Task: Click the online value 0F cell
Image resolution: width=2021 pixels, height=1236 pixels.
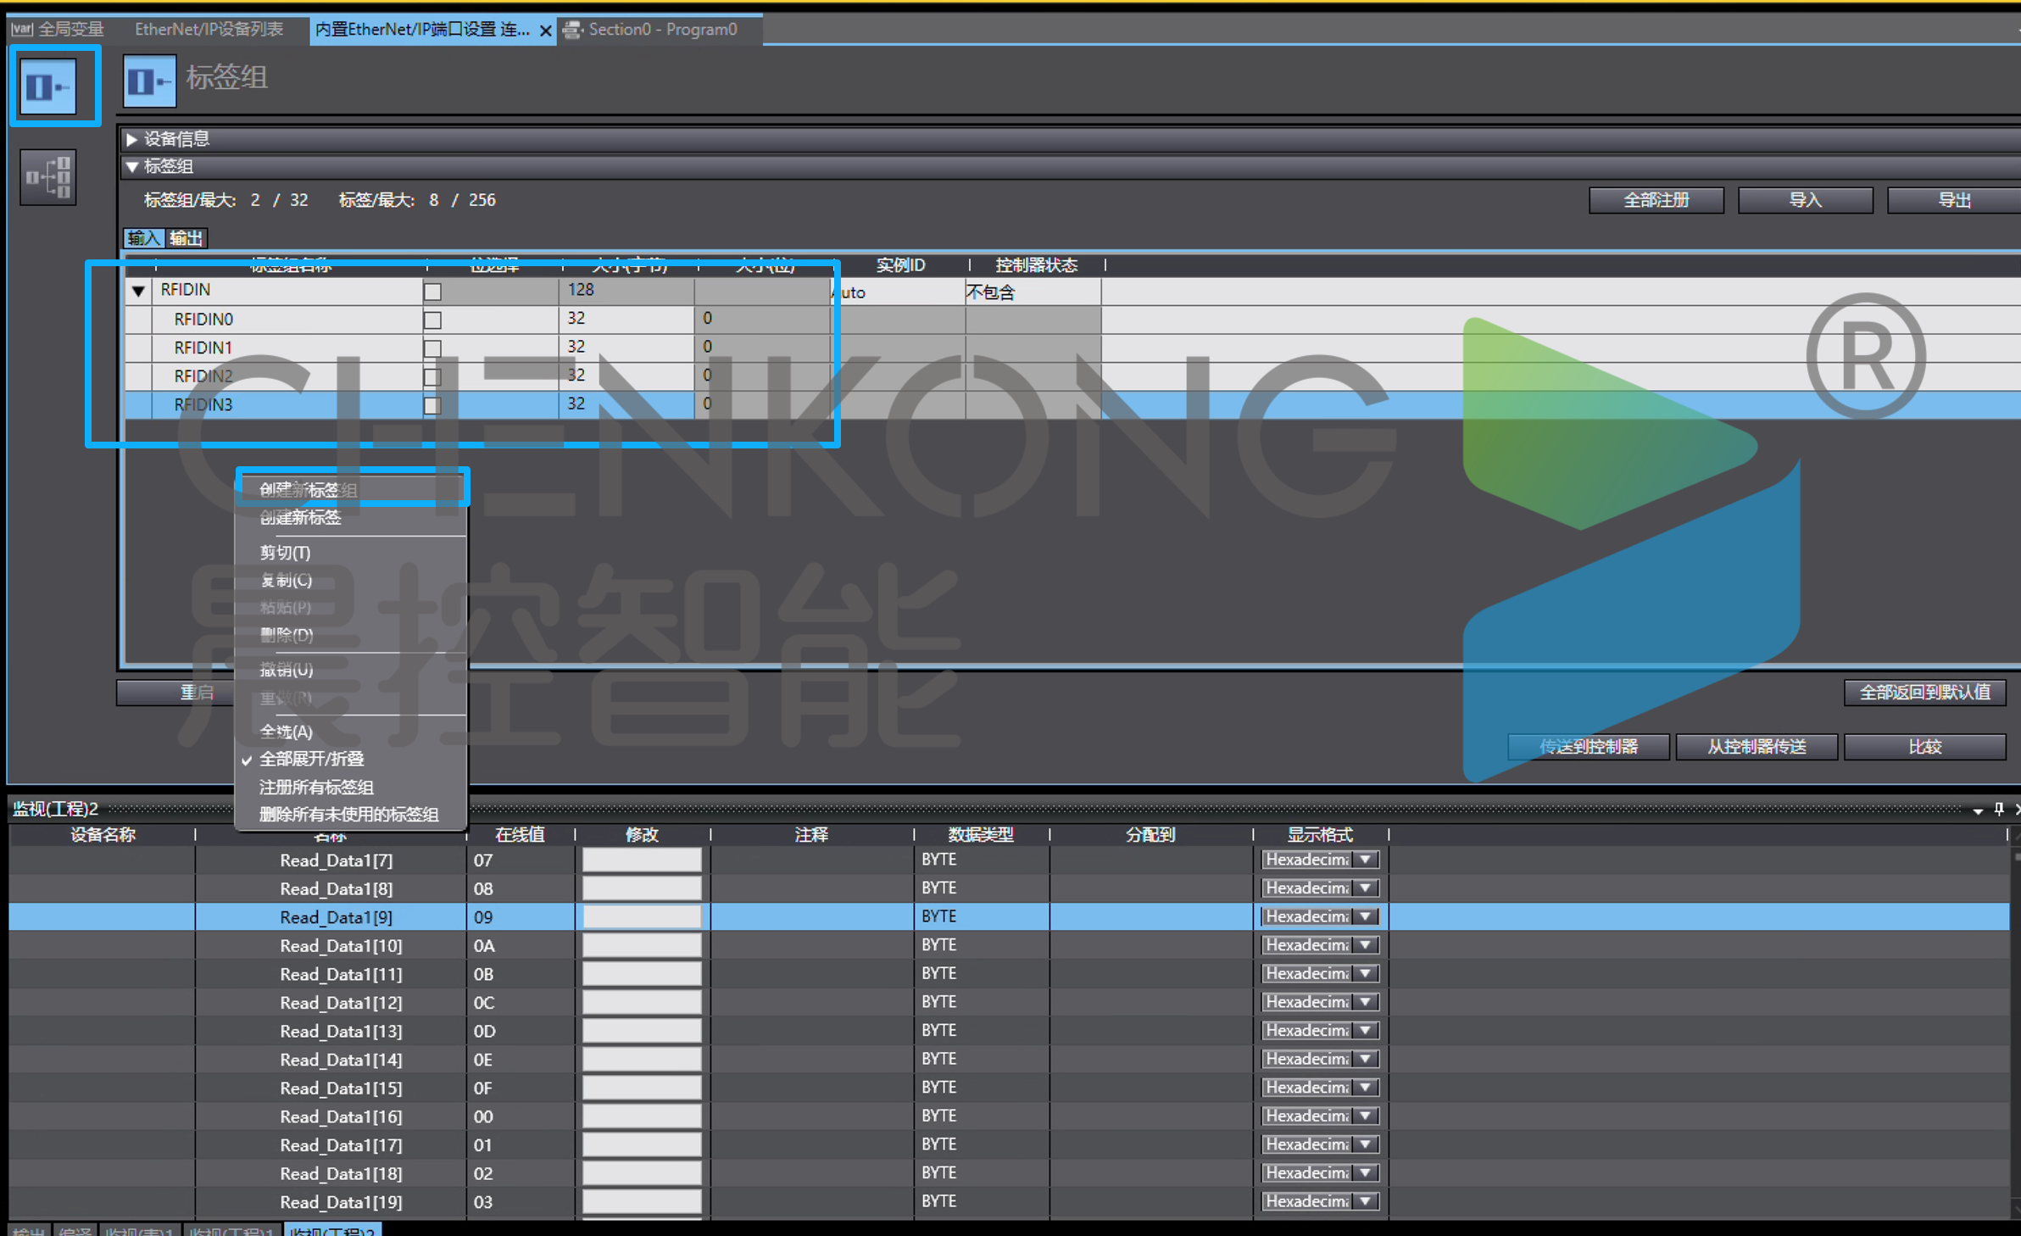Action: click(x=520, y=1088)
